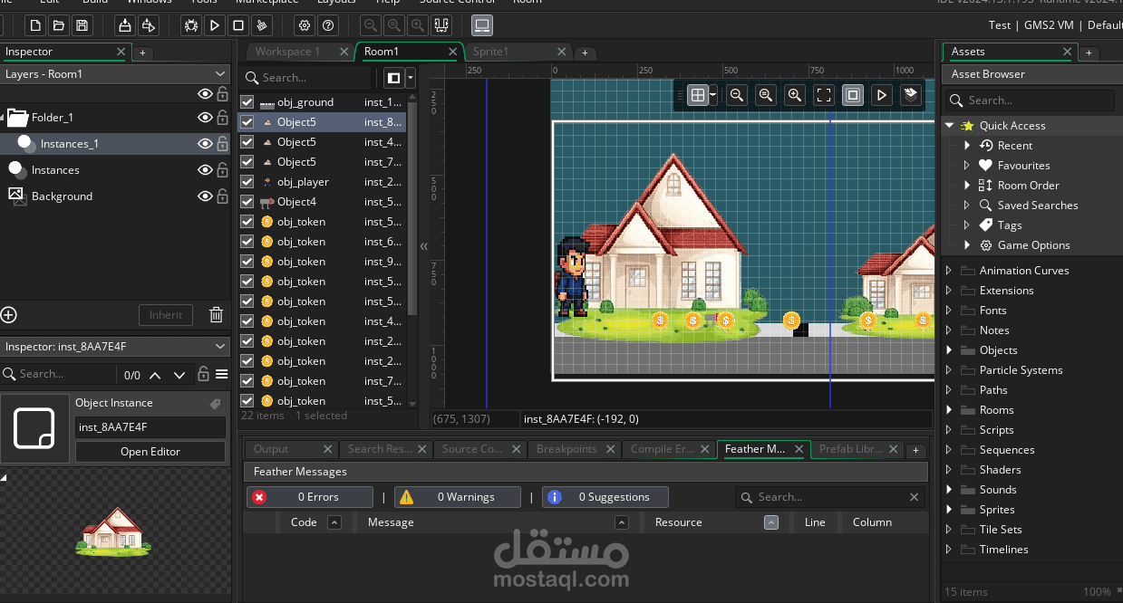Collapse the Quick Access section
Viewport: 1123px width, 603px height.
950,126
